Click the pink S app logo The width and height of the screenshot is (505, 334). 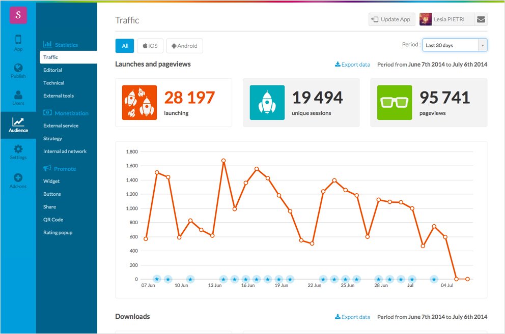18,15
